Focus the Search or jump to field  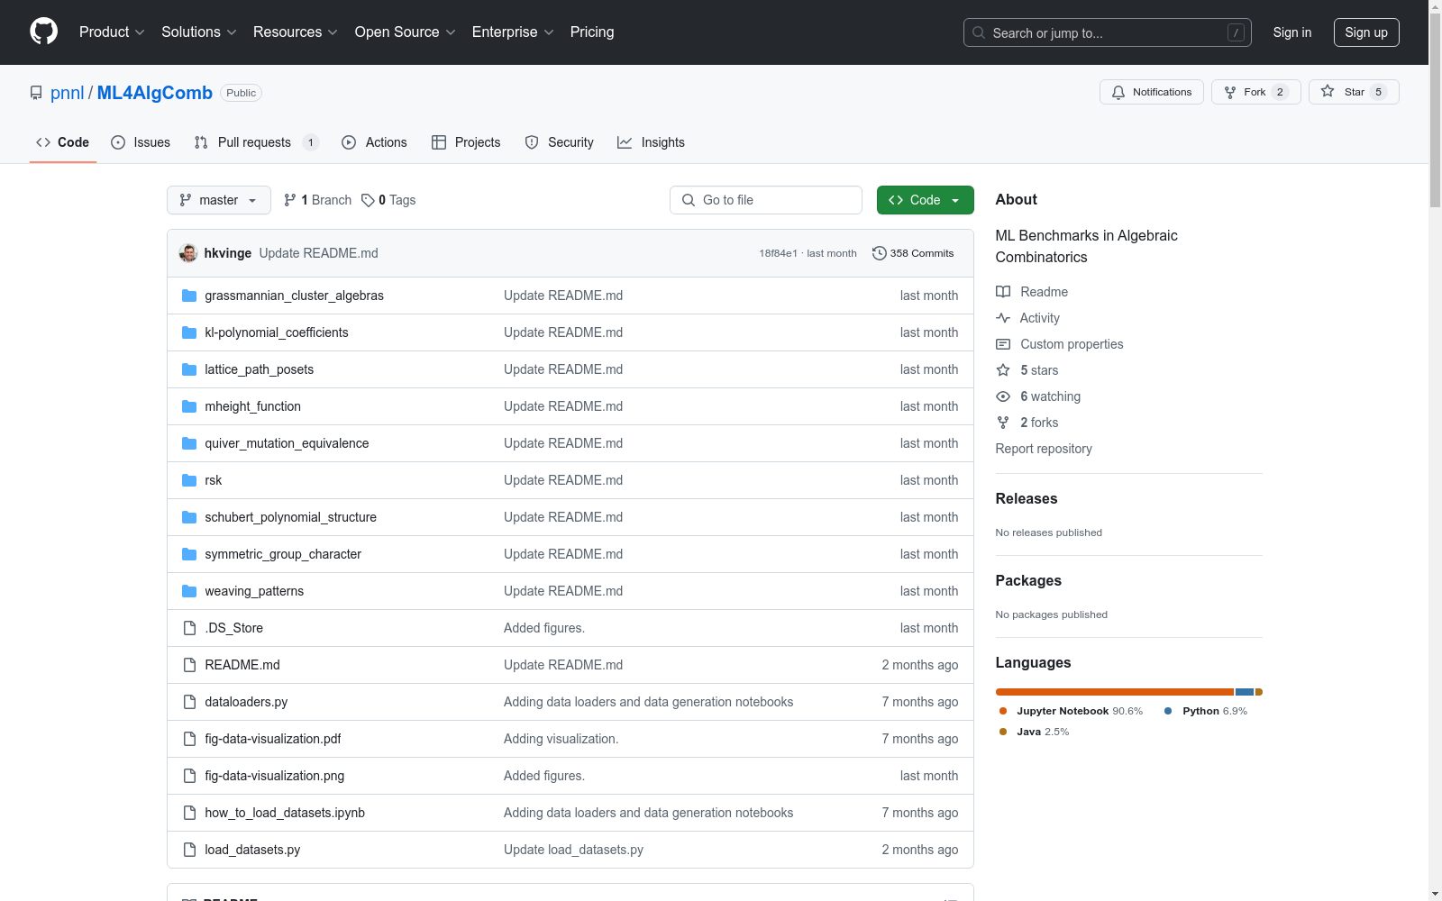[x=1108, y=32]
